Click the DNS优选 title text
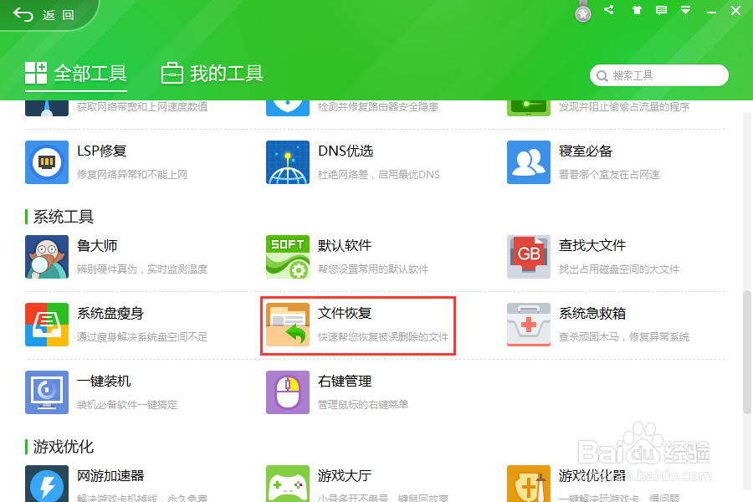This screenshot has height=502, width=753. (x=346, y=151)
